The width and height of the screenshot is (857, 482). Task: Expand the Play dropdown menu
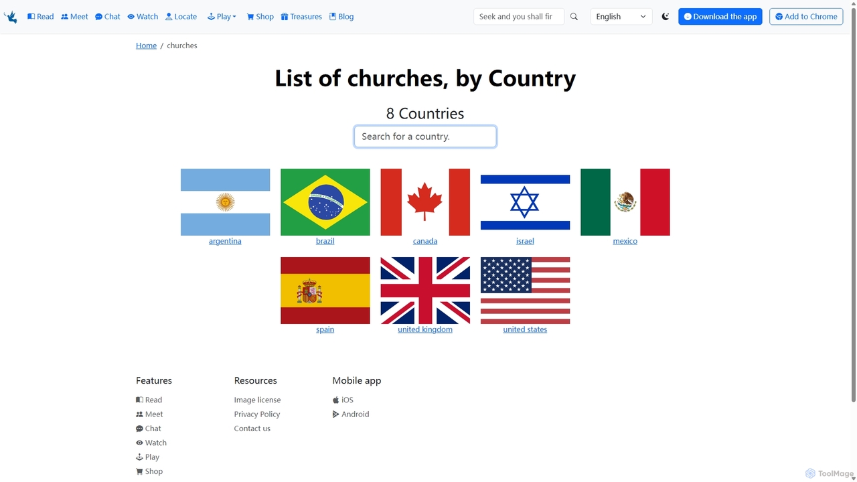222,17
